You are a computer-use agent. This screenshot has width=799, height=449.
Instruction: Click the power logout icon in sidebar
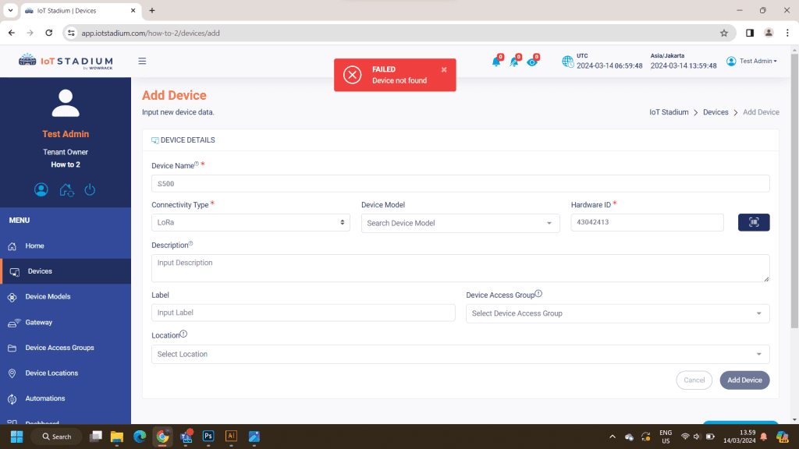pyautogui.click(x=90, y=189)
